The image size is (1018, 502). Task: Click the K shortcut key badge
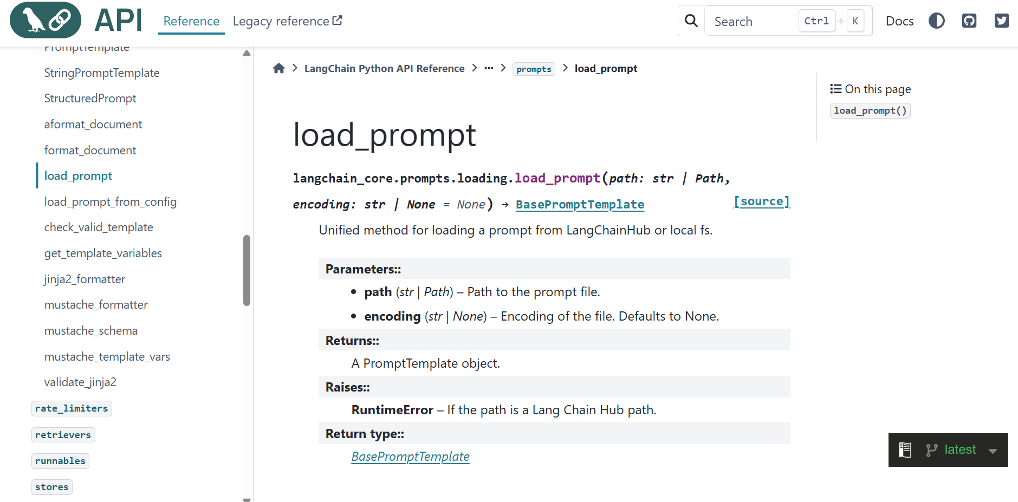pyautogui.click(x=855, y=21)
